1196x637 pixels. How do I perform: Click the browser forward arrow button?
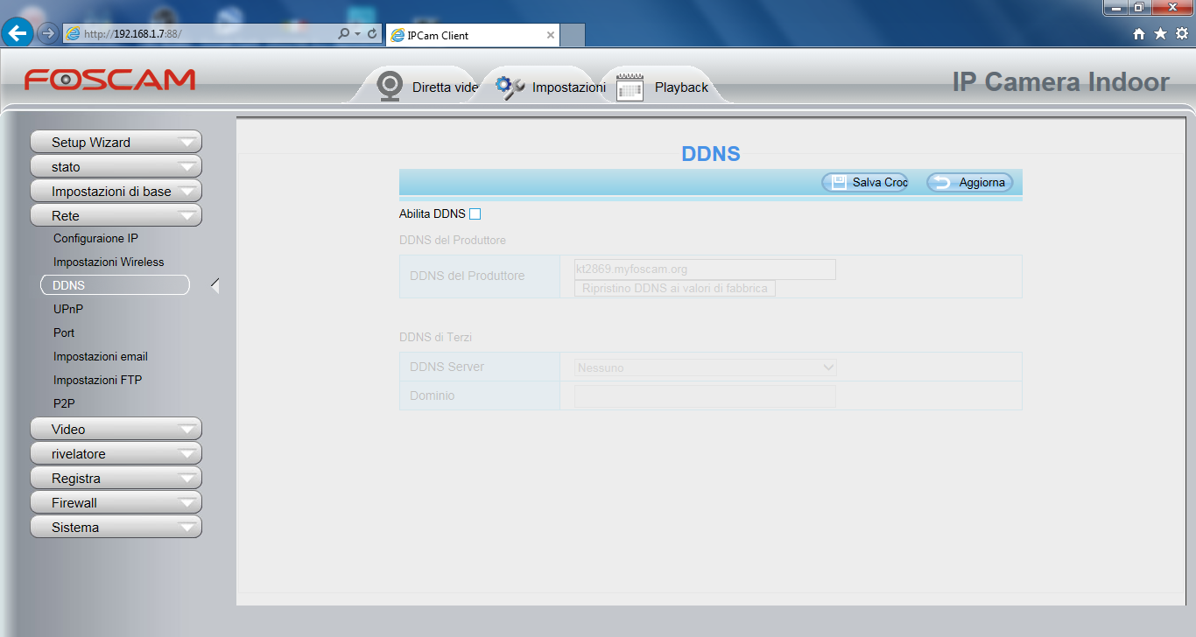click(x=47, y=34)
